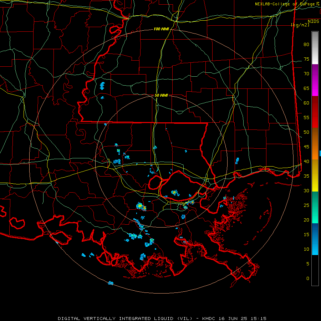Click the 70 value on the scale
Image resolution: width=321 pixels, height=321 pixels.
pos(306,74)
